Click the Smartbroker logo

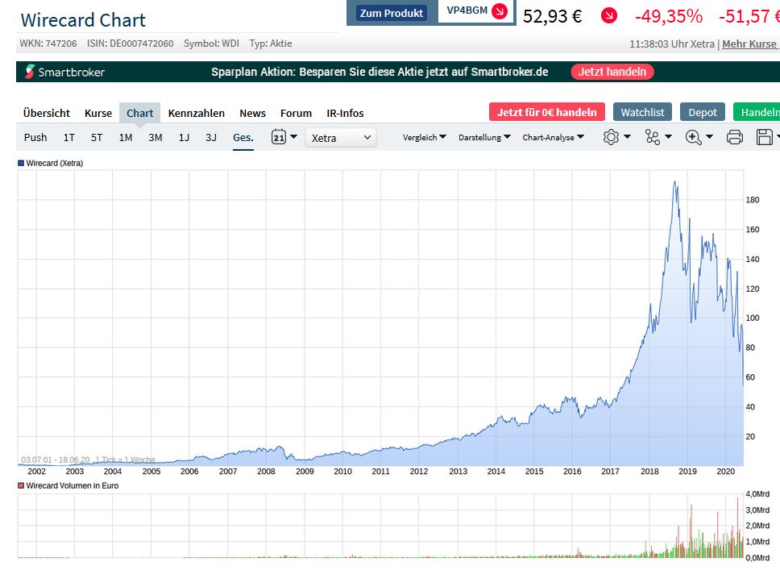pos(64,72)
